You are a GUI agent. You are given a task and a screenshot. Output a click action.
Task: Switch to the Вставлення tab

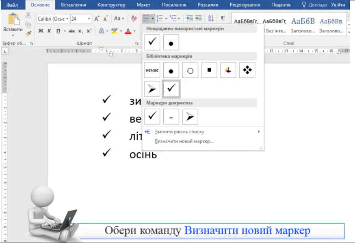click(x=73, y=5)
